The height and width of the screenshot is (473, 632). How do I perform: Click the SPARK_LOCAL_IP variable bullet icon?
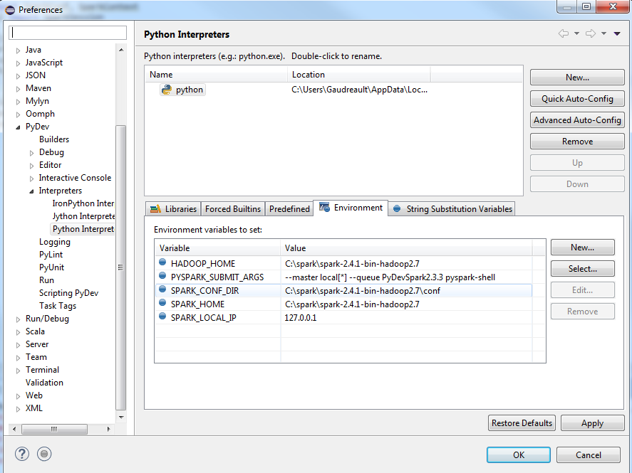tap(162, 316)
